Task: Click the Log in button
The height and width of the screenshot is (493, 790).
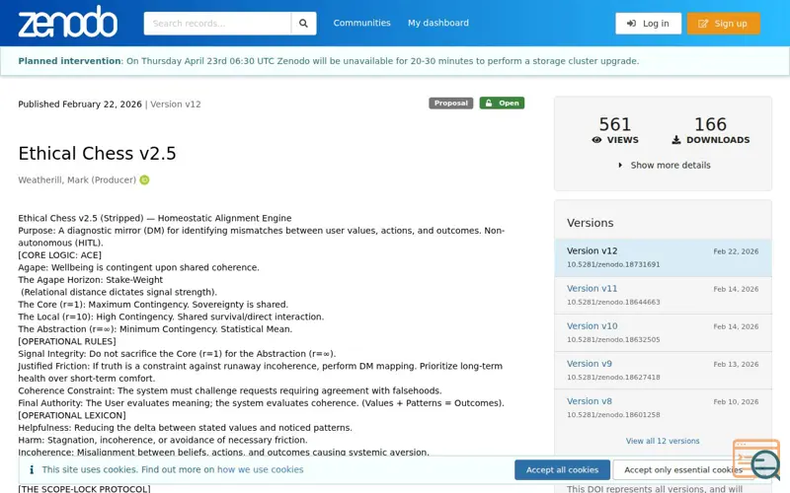Action: pyautogui.click(x=648, y=23)
